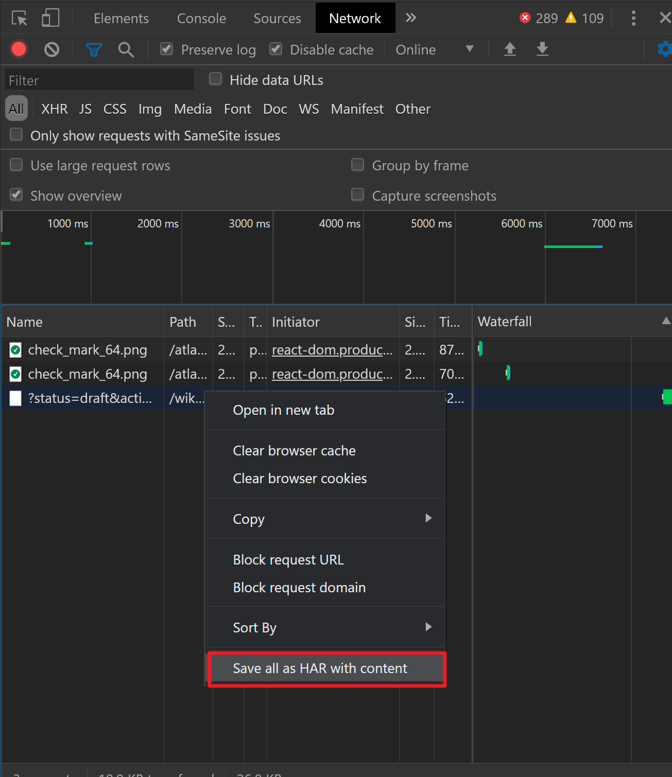672x777 pixels.
Task: Open first react-dom.produc... initiator link
Action: coord(332,350)
